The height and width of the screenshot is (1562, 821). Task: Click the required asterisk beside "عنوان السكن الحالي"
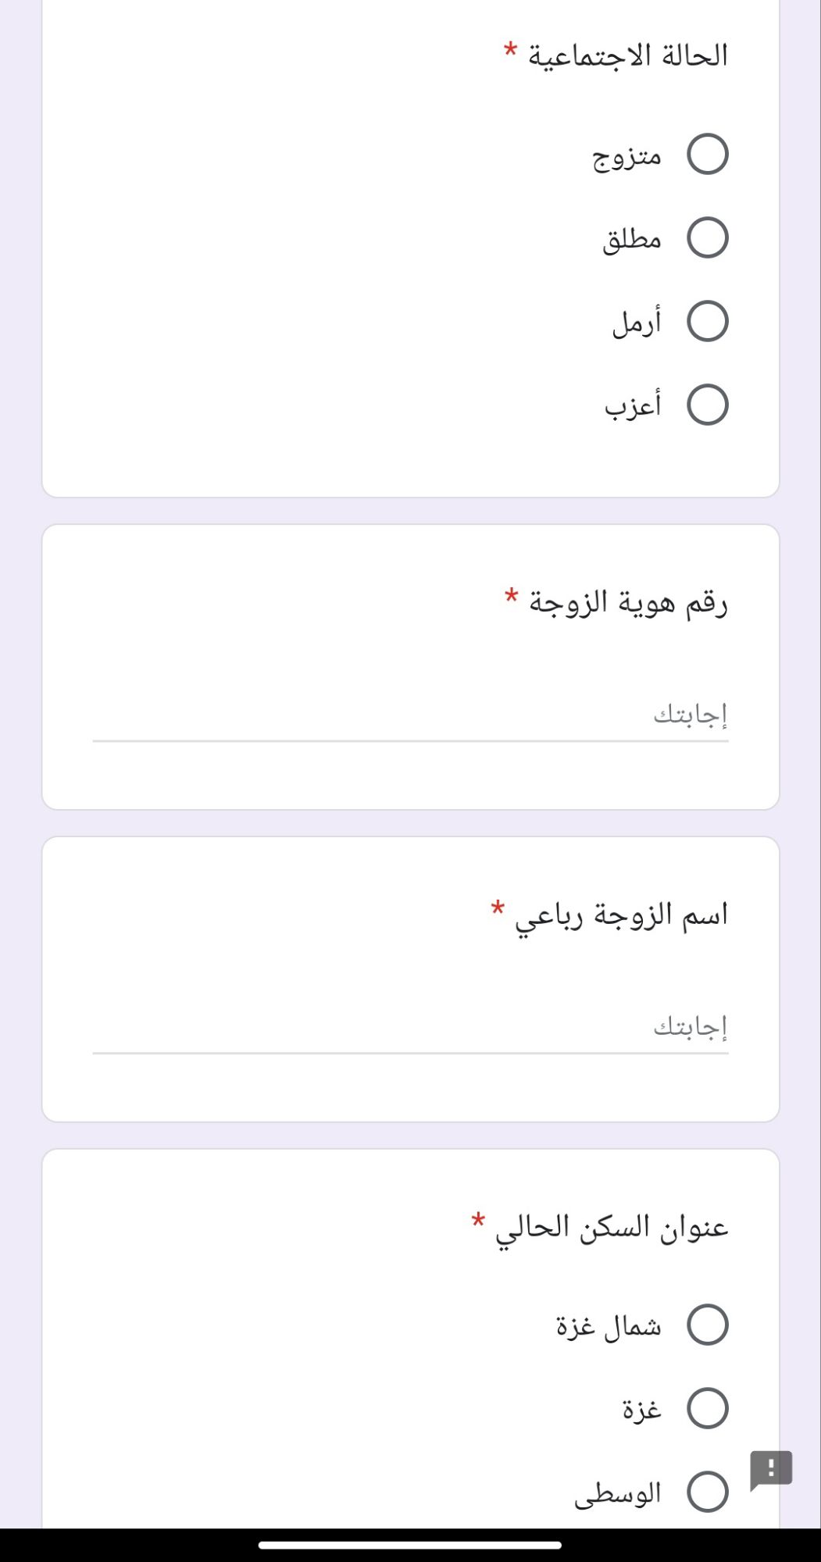[x=478, y=1221]
